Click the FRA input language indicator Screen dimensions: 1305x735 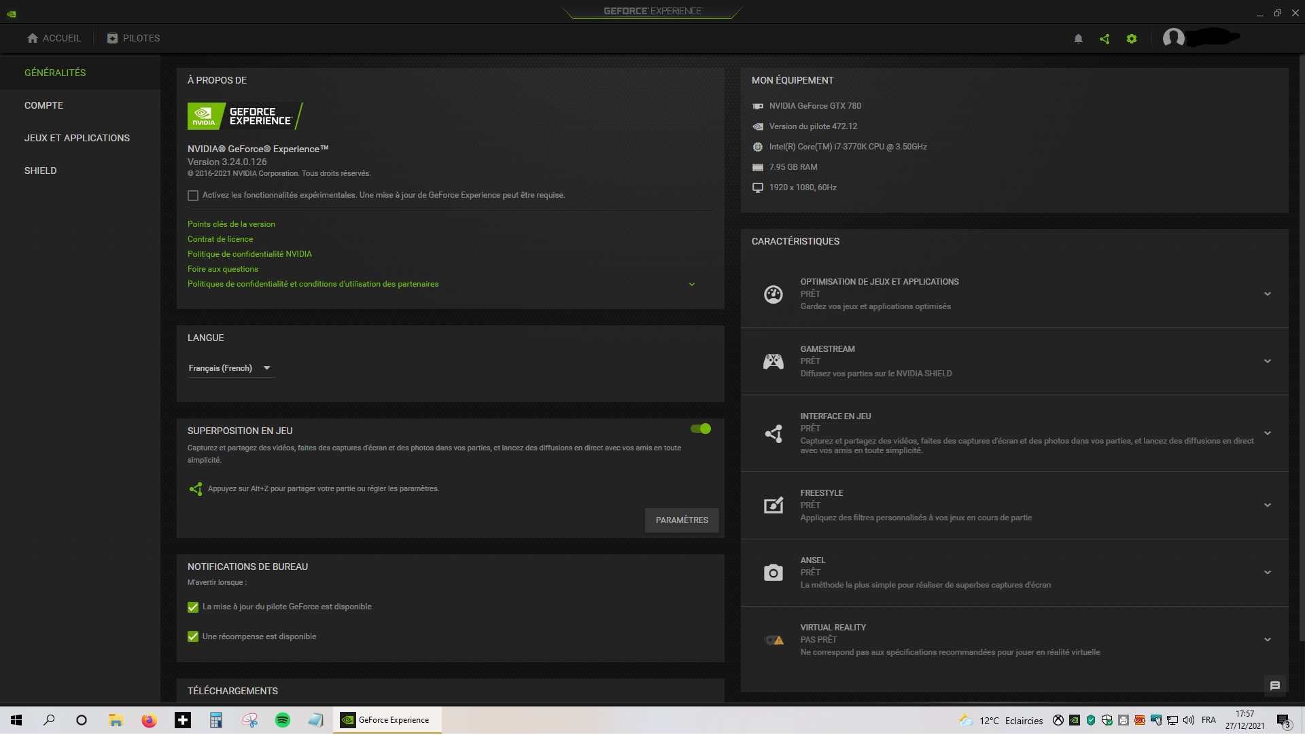click(1208, 721)
